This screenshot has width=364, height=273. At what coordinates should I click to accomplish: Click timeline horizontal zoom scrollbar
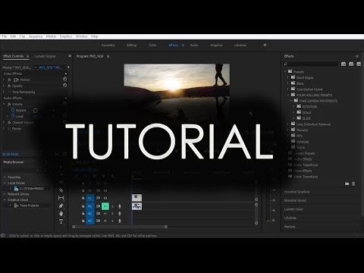120,227
